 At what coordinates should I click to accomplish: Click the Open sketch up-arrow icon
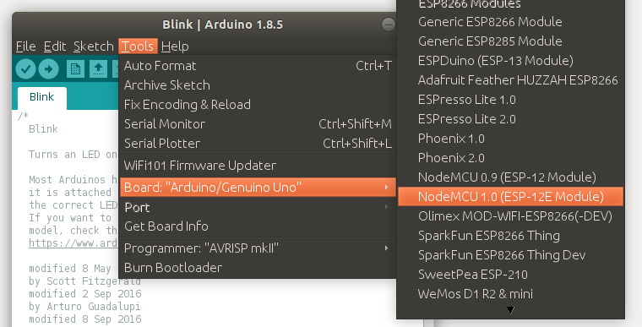coord(98,68)
